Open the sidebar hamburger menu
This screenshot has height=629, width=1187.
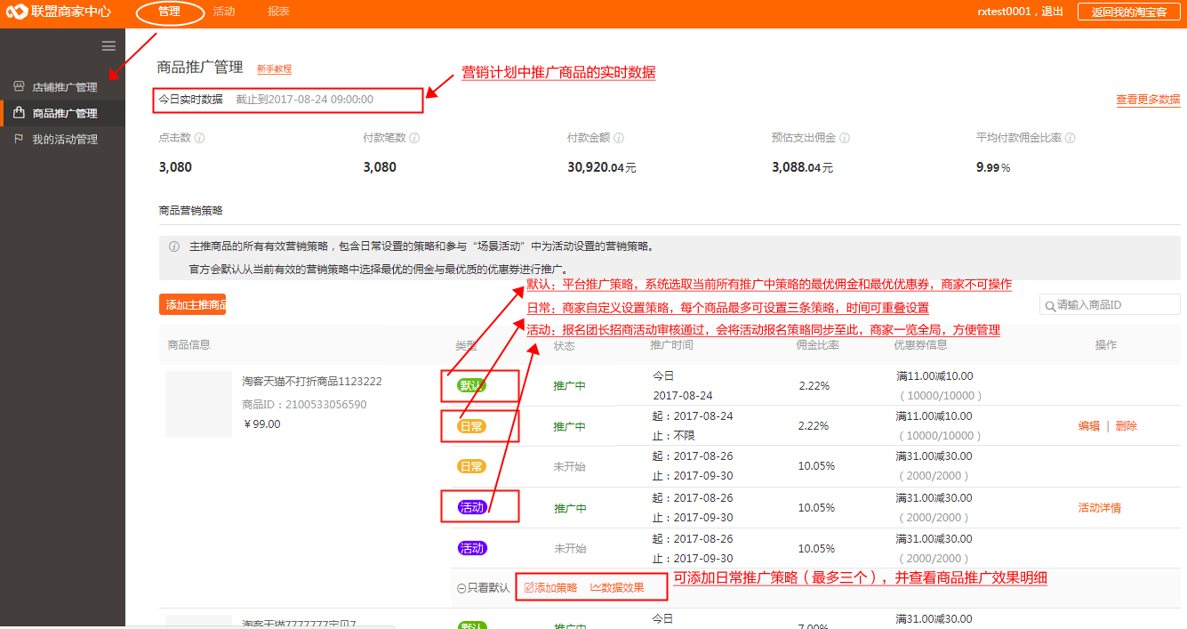point(108,45)
